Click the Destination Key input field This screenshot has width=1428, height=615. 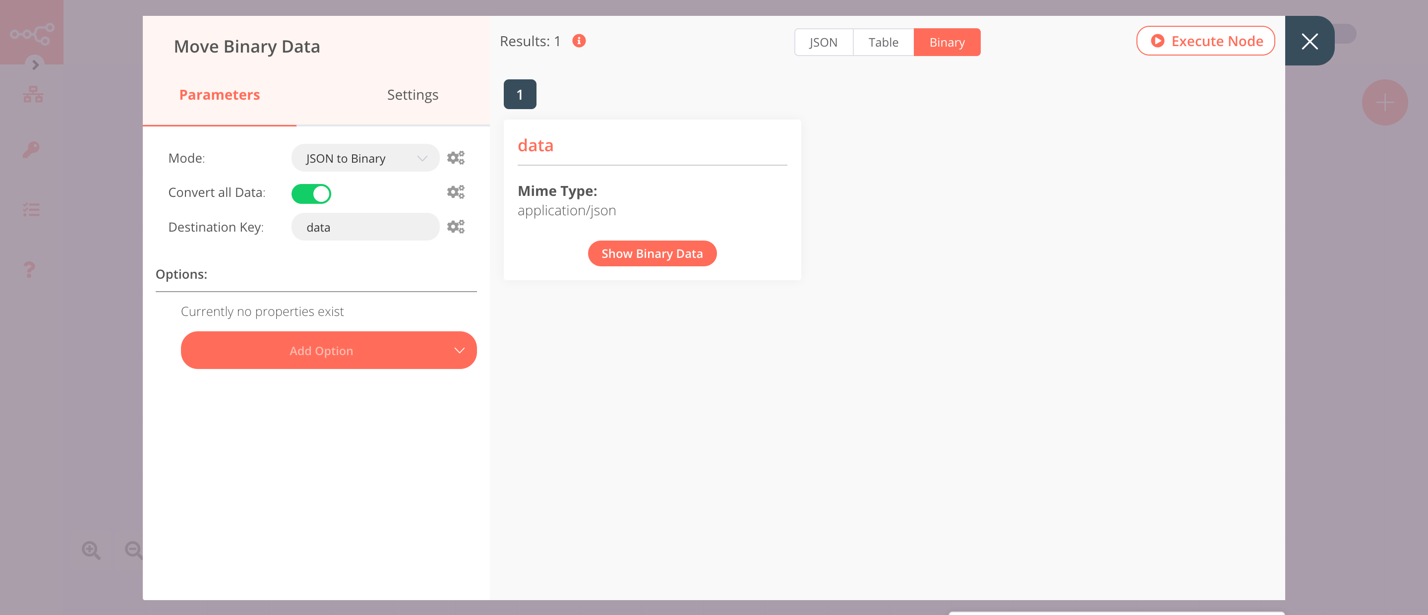click(x=365, y=227)
